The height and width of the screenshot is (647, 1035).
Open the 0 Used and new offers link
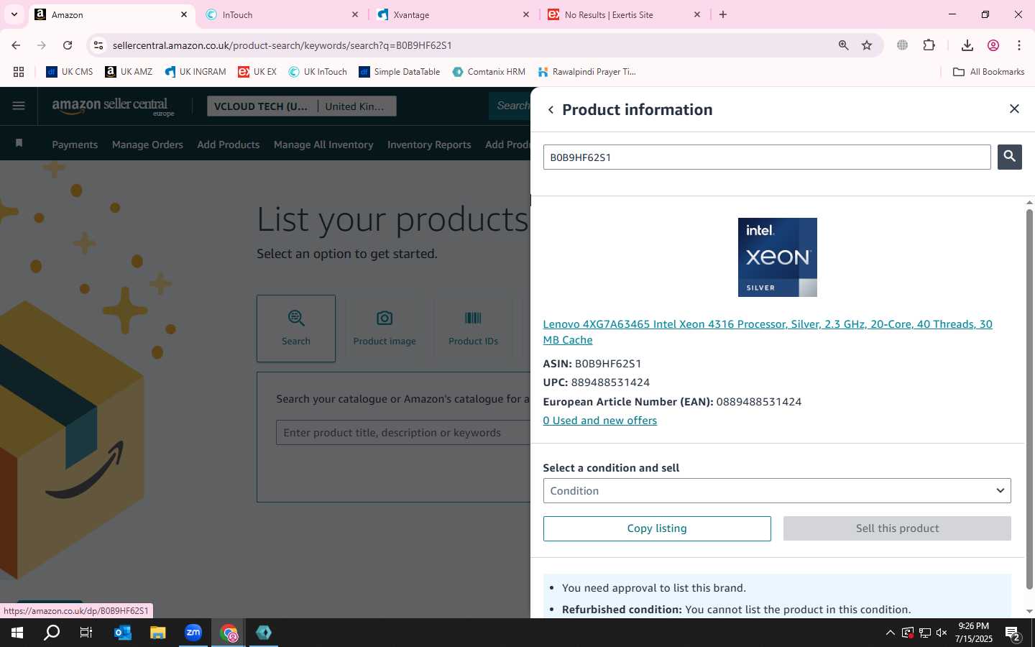click(600, 421)
